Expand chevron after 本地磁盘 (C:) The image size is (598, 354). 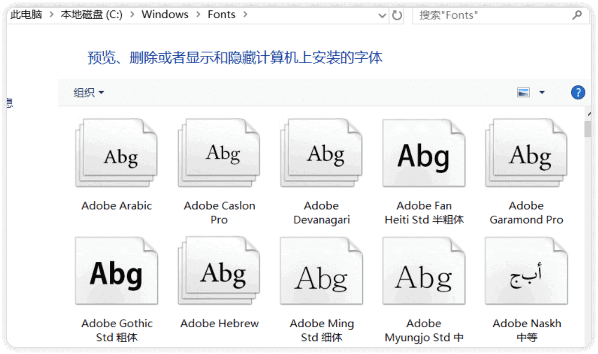click(132, 15)
